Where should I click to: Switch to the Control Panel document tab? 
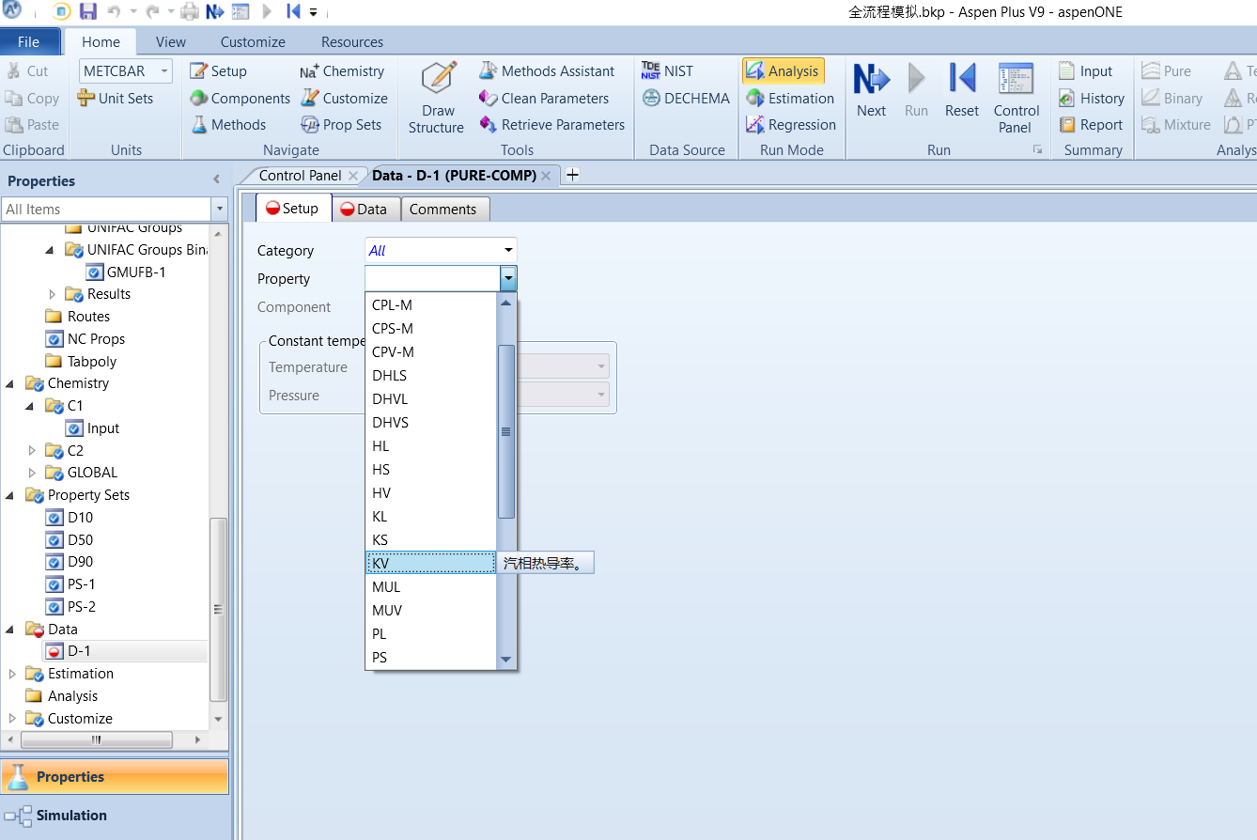click(300, 176)
